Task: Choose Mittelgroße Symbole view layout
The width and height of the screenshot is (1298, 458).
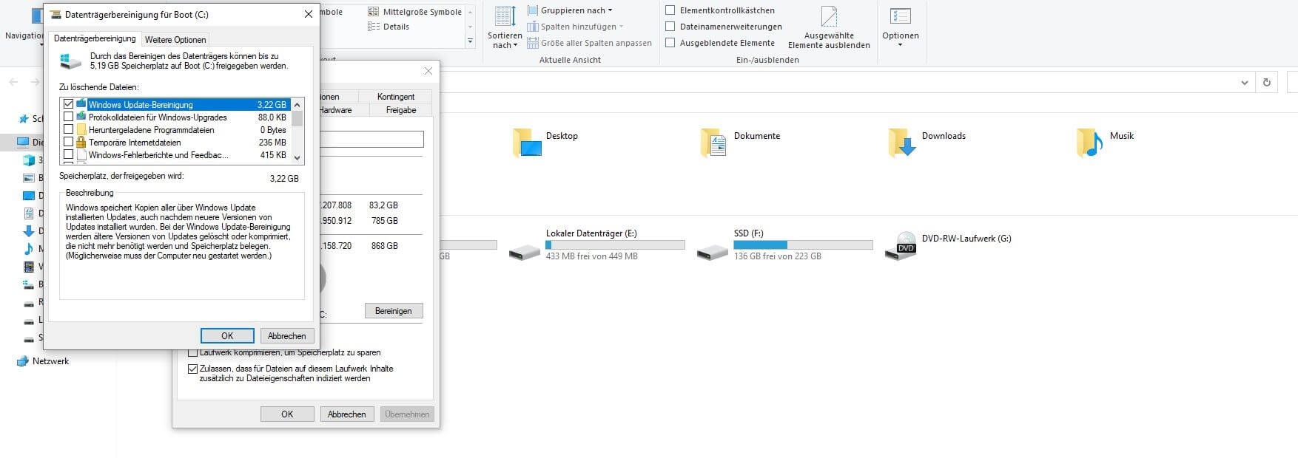Action: 414,12
